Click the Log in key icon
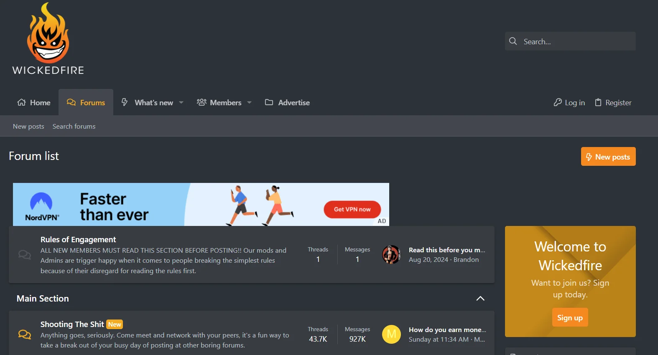The height and width of the screenshot is (355, 658). coord(558,102)
